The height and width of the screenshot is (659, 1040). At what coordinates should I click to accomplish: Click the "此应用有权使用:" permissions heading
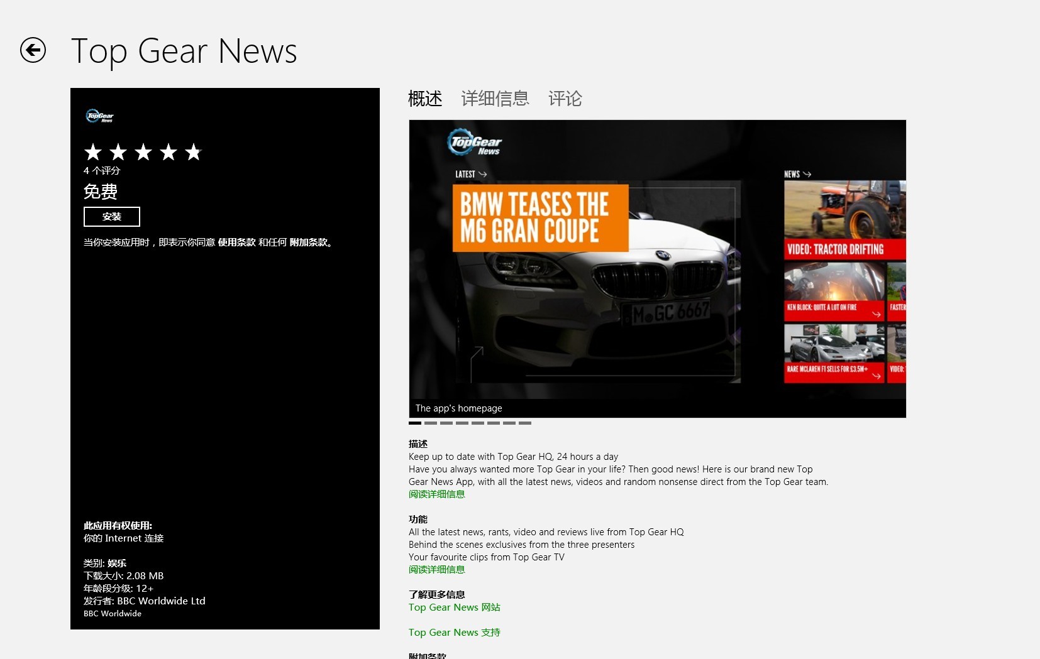click(x=118, y=526)
